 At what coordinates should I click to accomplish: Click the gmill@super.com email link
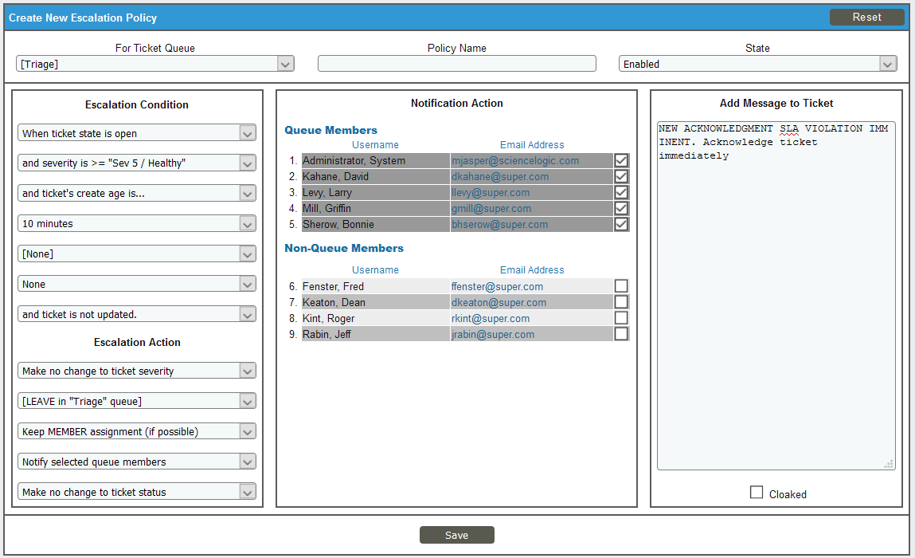491,209
